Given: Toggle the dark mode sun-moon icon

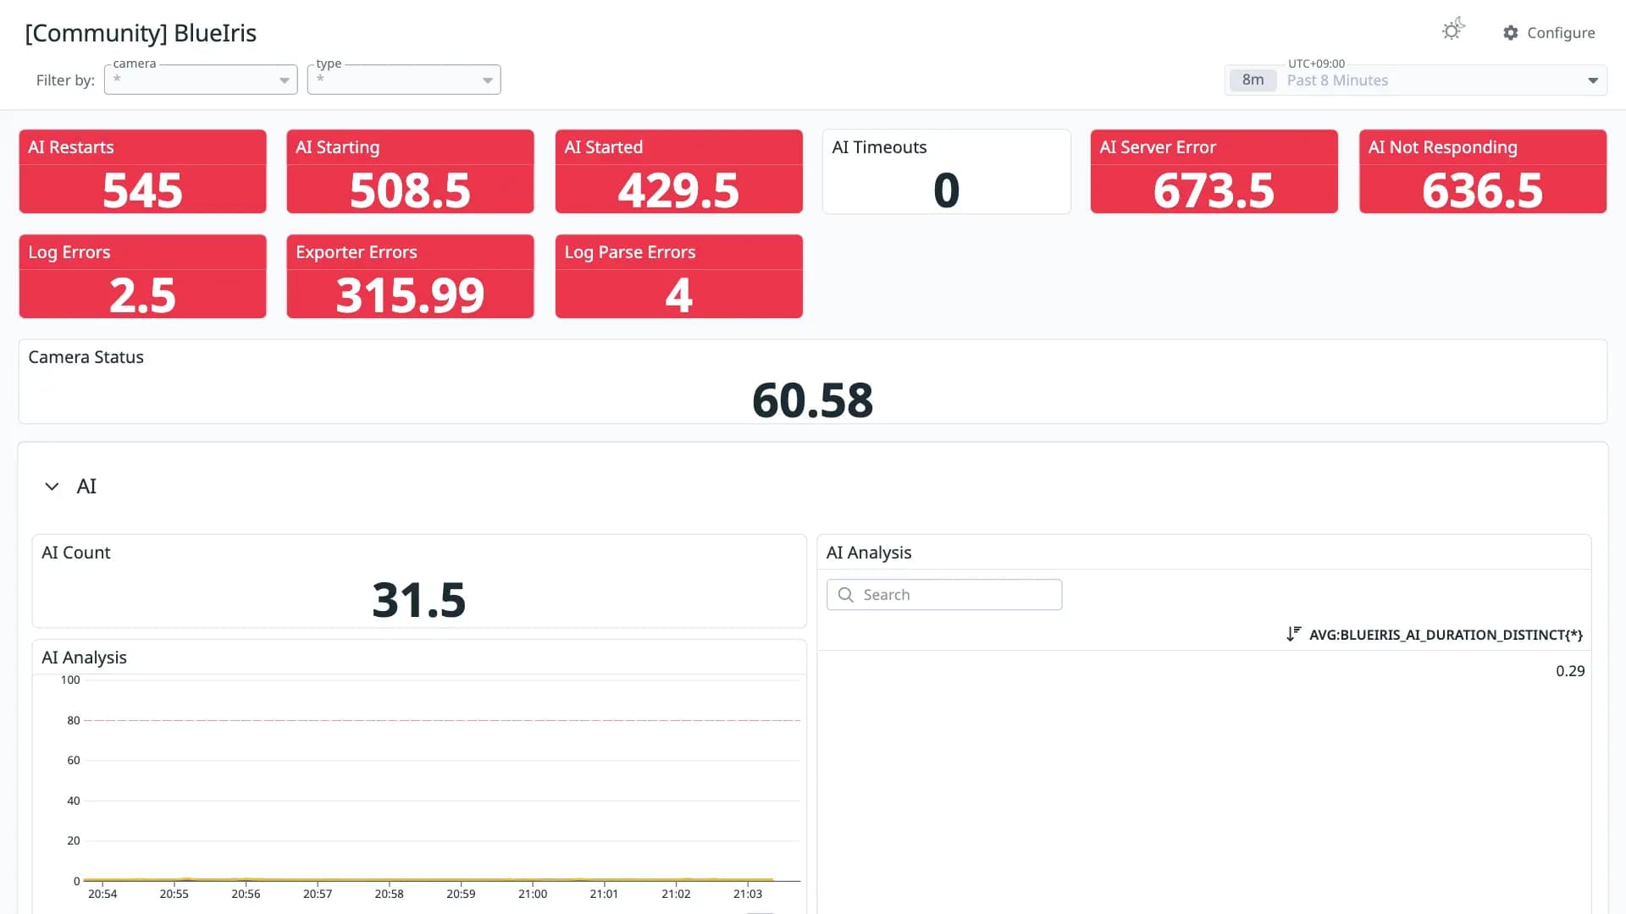Looking at the screenshot, I should click(x=1453, y=30).
